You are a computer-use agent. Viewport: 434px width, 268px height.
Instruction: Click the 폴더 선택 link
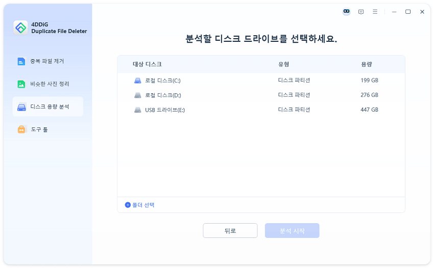coord(143,205)
